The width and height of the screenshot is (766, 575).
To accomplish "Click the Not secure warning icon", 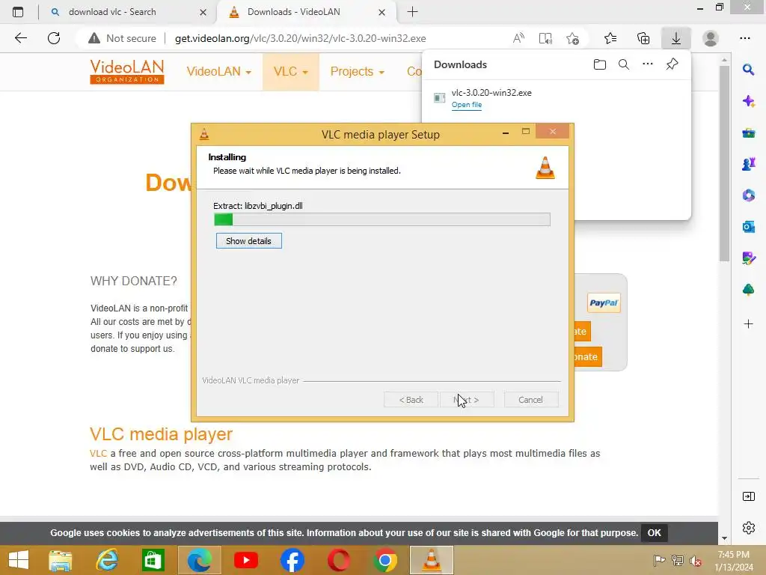I will click(94, 38).
